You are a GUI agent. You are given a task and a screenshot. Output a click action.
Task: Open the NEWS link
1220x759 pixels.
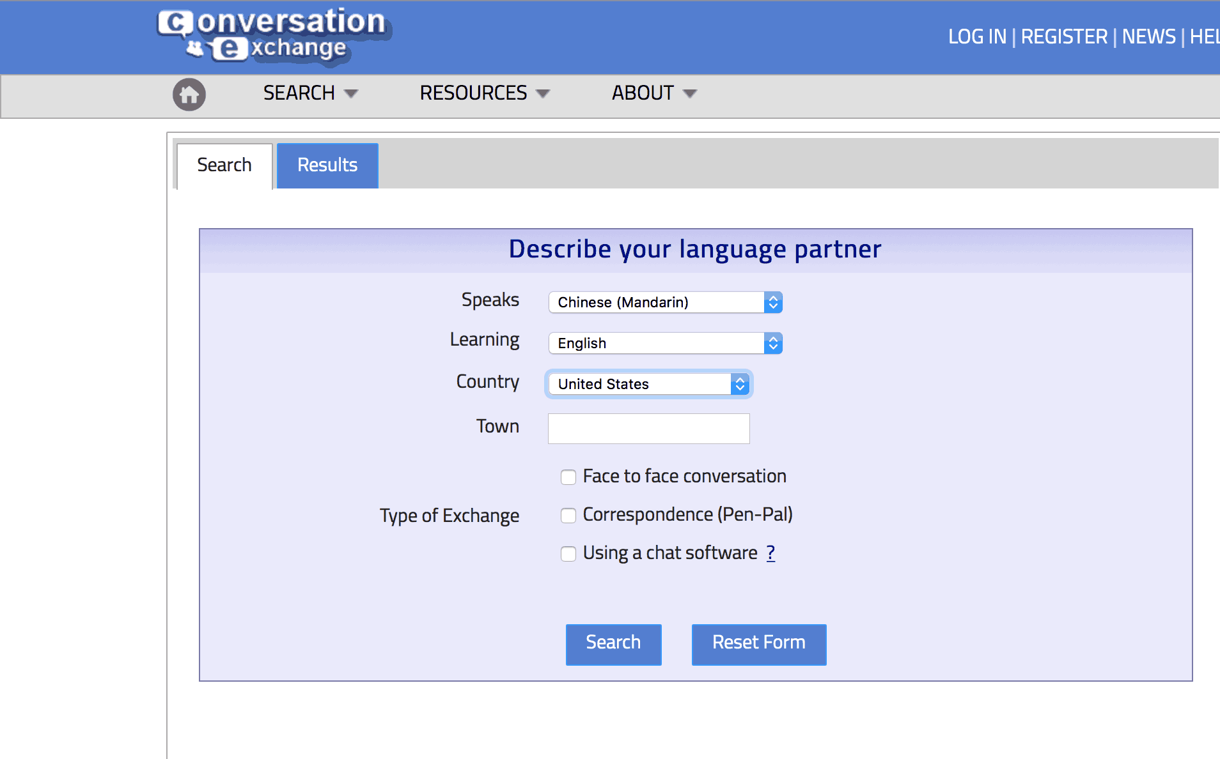[x=1149, y=37]
